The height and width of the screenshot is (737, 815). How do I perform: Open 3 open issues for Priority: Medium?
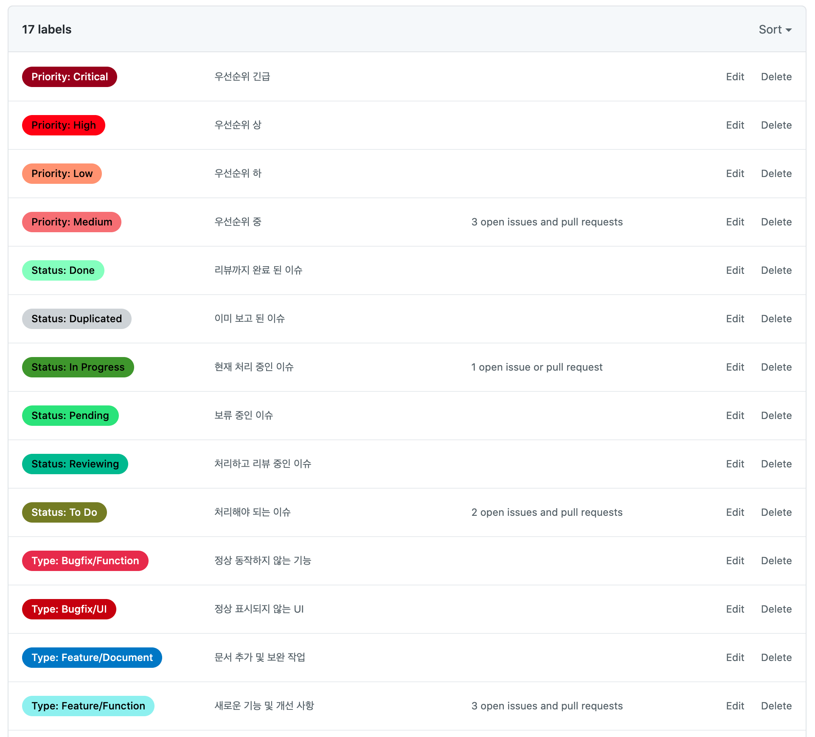point(547,222)
